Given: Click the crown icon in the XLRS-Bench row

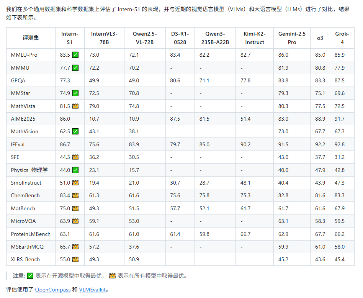Looking at the screenshot, I should [75, 259].
